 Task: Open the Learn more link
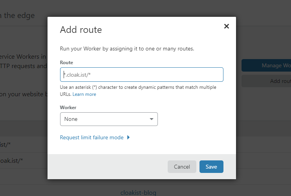(x=84, y=94)
